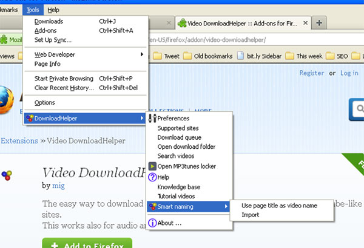364x248 pixels.
Task: Open Add-ons from Tools menu
Action: [x=86, y=31]
